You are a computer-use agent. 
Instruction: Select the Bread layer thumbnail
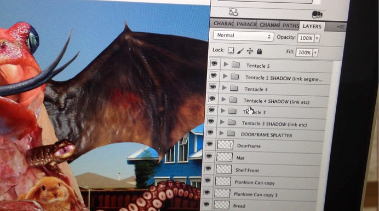(x=221, y=205)
